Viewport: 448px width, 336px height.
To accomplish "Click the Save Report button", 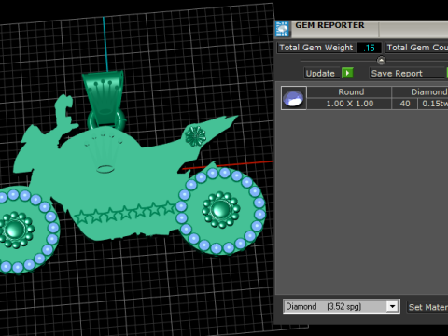I will 408,74.
